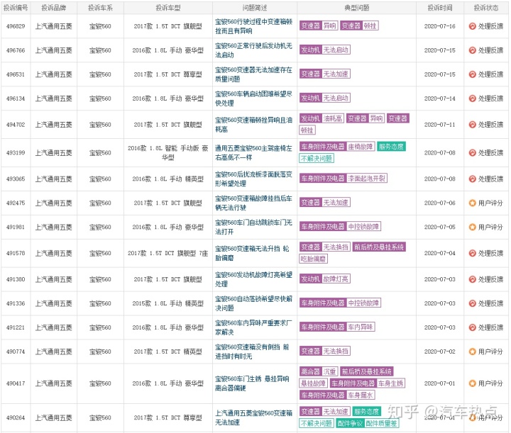The width and height of the screenshot is (511, 433).
Task: Click the 用户评分 star icon for complaint 490417
Action: click(x=472, y=383)
